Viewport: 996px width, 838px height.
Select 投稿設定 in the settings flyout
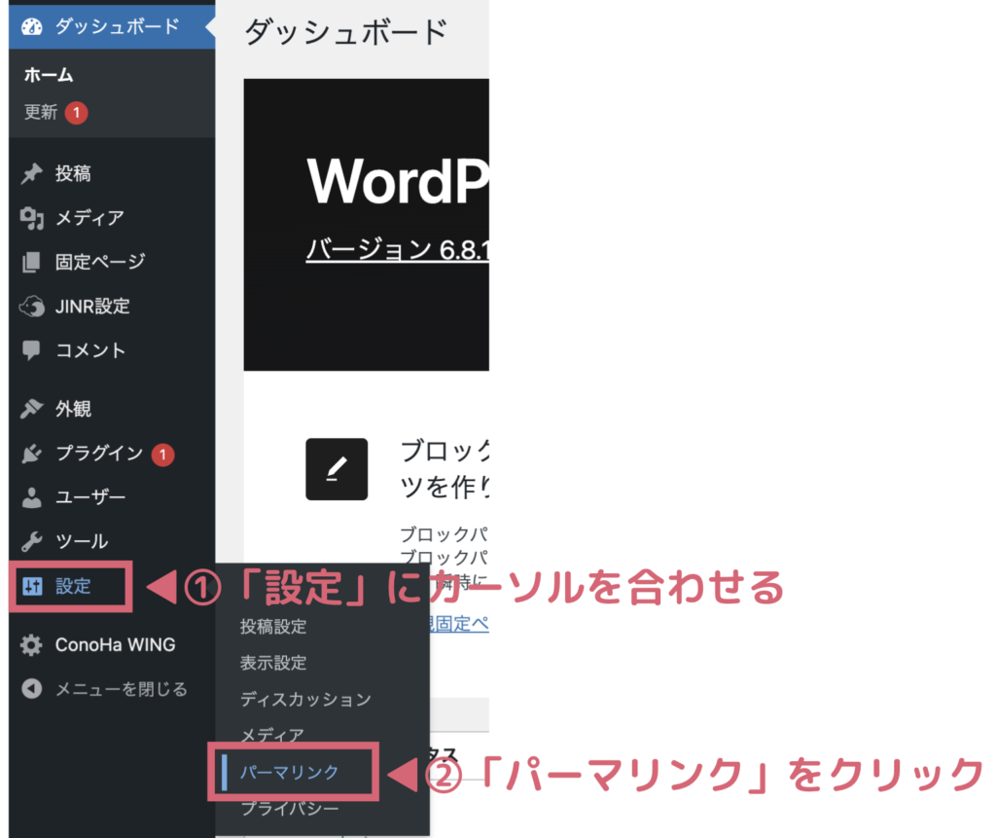coord(273,627)
